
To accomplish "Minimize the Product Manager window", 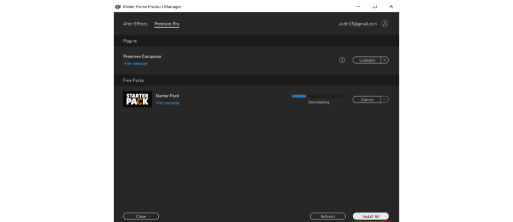I will pyautogui.click(x=358, y=6).
